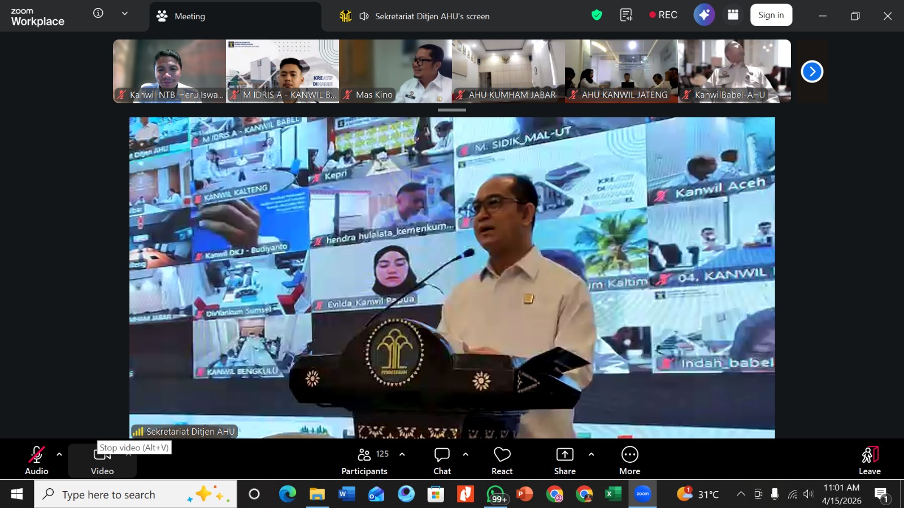
Task: Expand dropdown chevron next to info icon
Action: 125,14
